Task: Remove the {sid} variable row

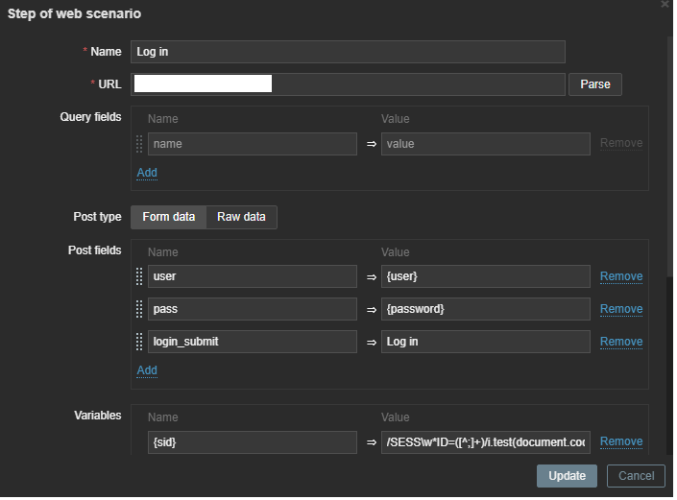Action: pos(620,441)
